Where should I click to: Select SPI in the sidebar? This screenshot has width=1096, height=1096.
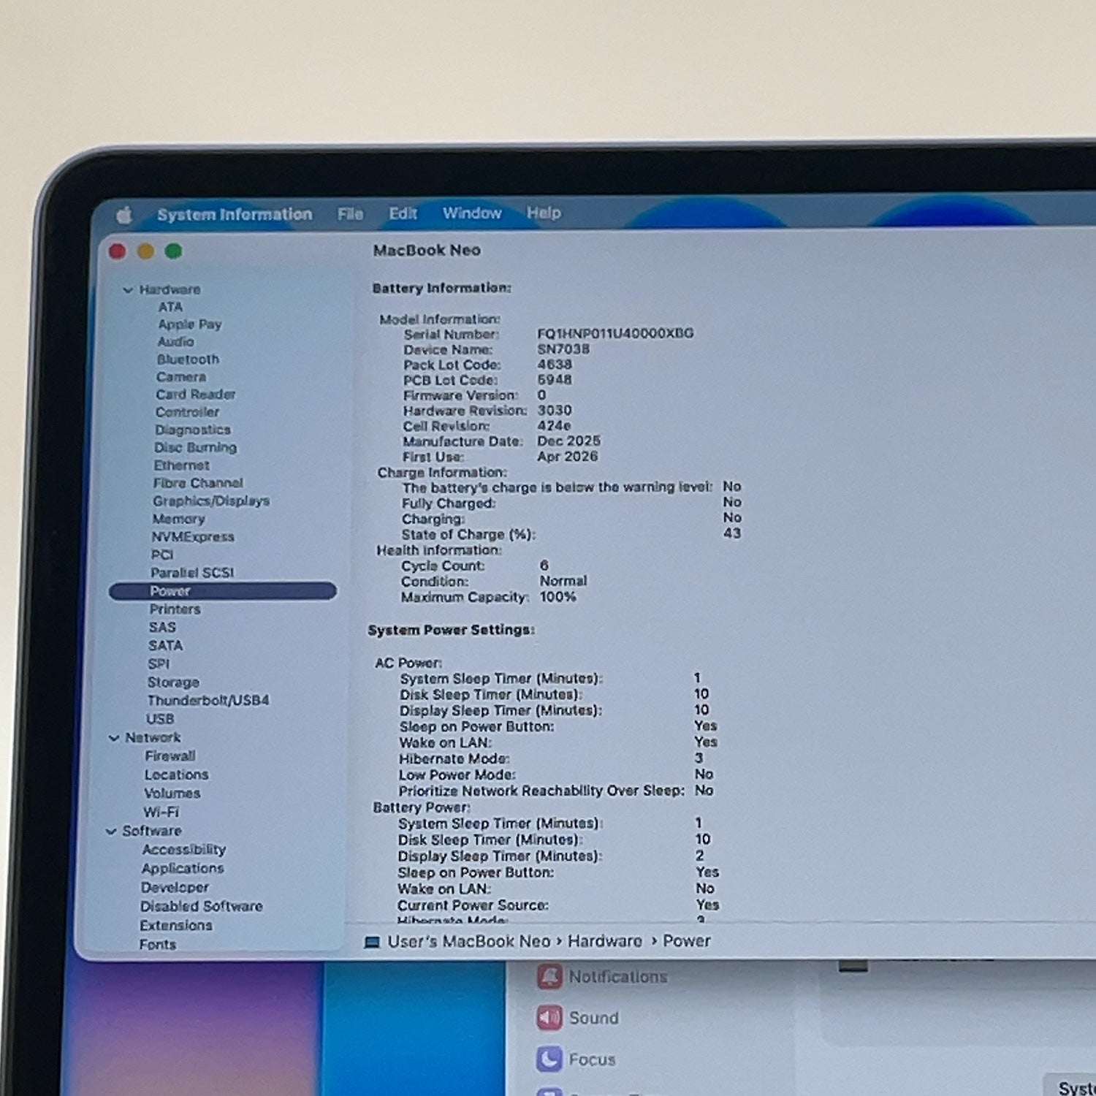click(159, 664)
